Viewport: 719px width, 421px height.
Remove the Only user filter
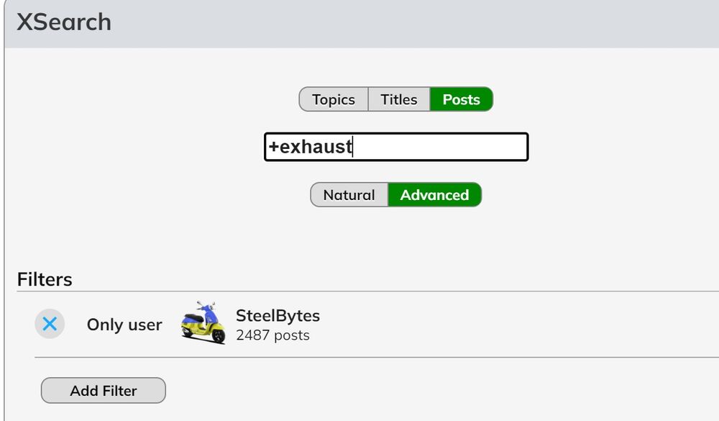[50, 324]
